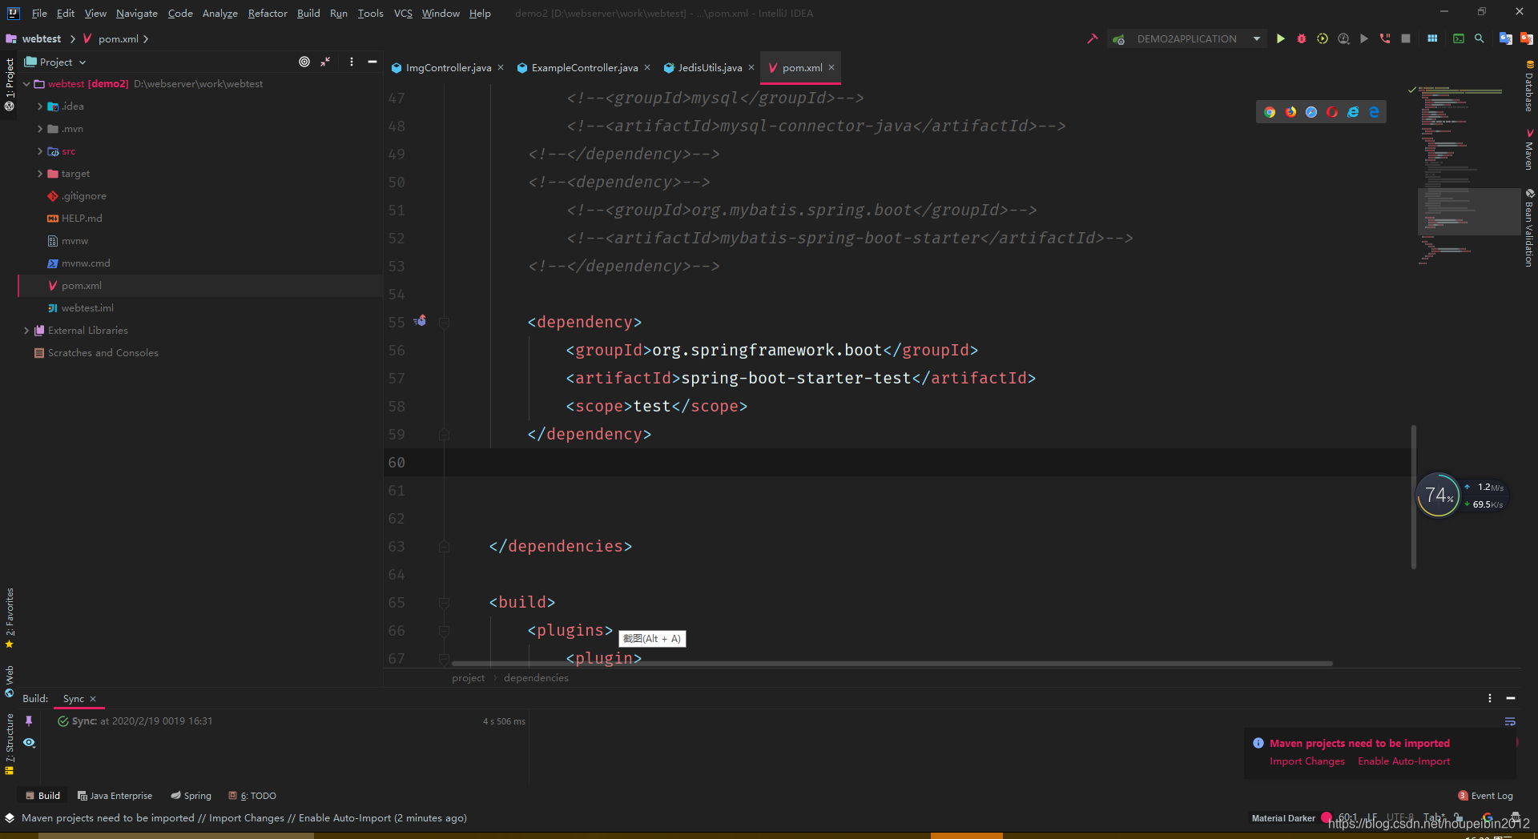This screenshot has width=1538, height=839.
Task: Expand the target folder
Action: [40, 173]
